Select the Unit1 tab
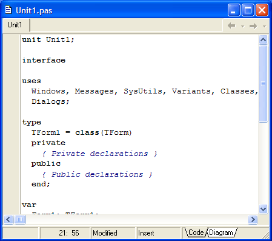Viewport: 272px width, 241px height. coord(16,25)
